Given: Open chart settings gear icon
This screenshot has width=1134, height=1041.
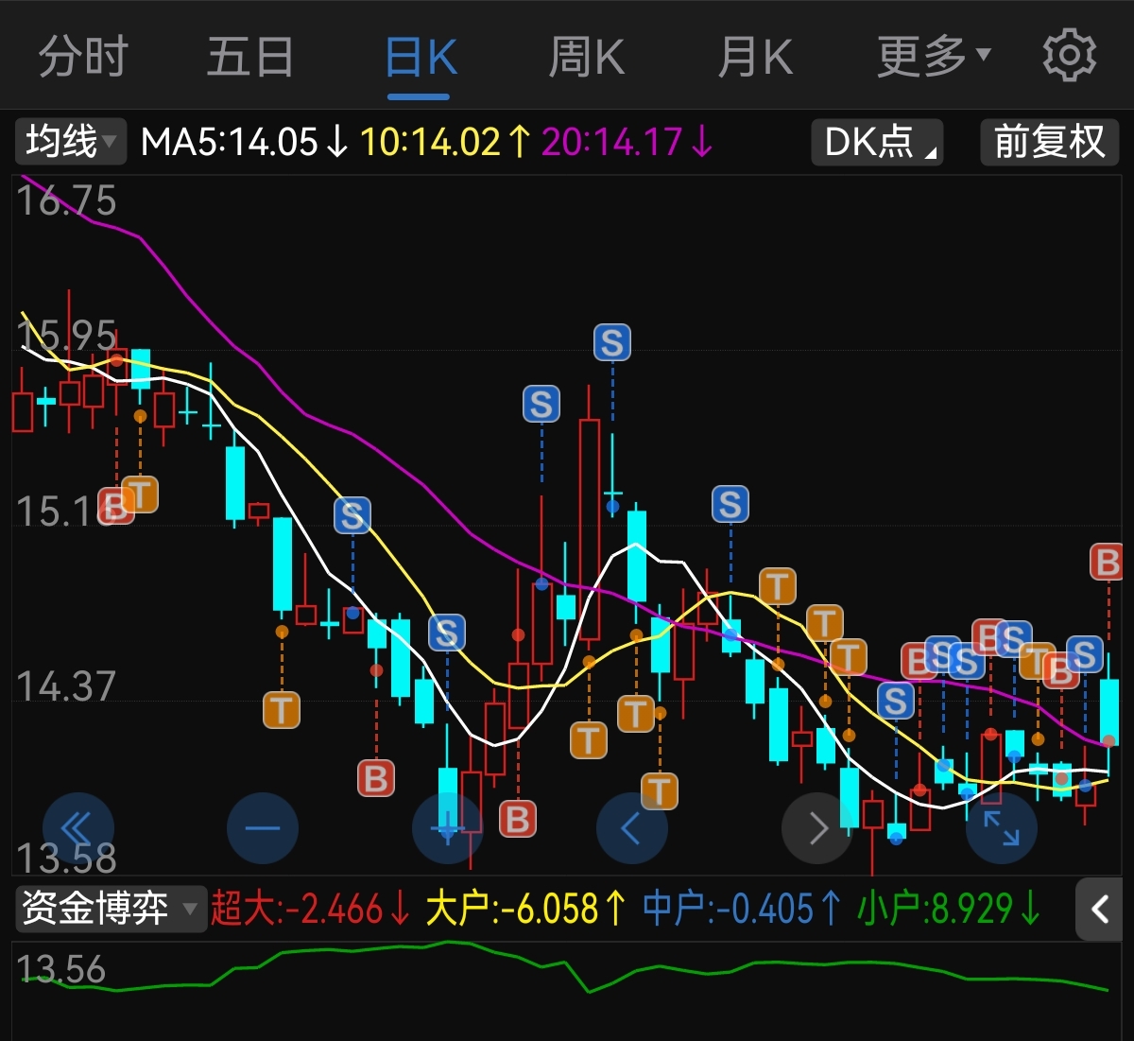Looking at the screenshot, I should click(x=1069, y=56).
